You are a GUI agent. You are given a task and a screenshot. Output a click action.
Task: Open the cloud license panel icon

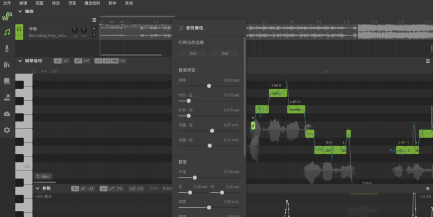pos(7,114)
